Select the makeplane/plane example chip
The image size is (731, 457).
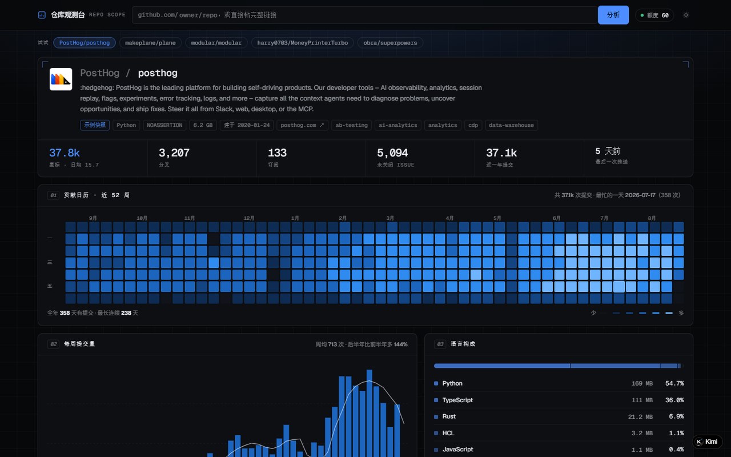(151, 43)
